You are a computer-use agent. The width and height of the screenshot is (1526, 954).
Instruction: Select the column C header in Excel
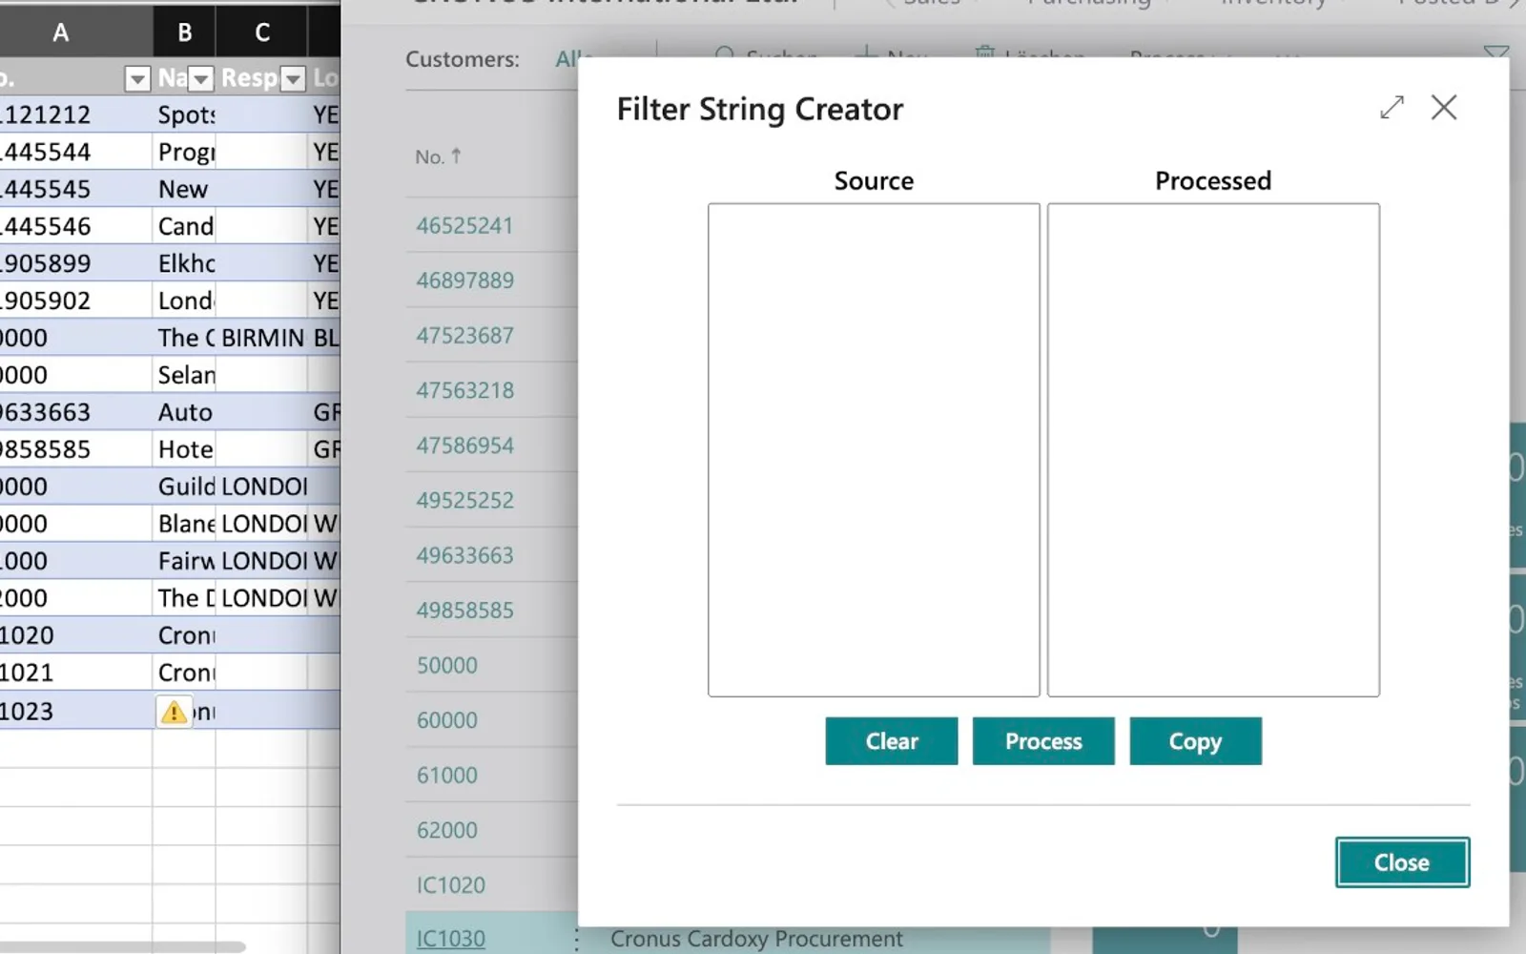(262, 32)
